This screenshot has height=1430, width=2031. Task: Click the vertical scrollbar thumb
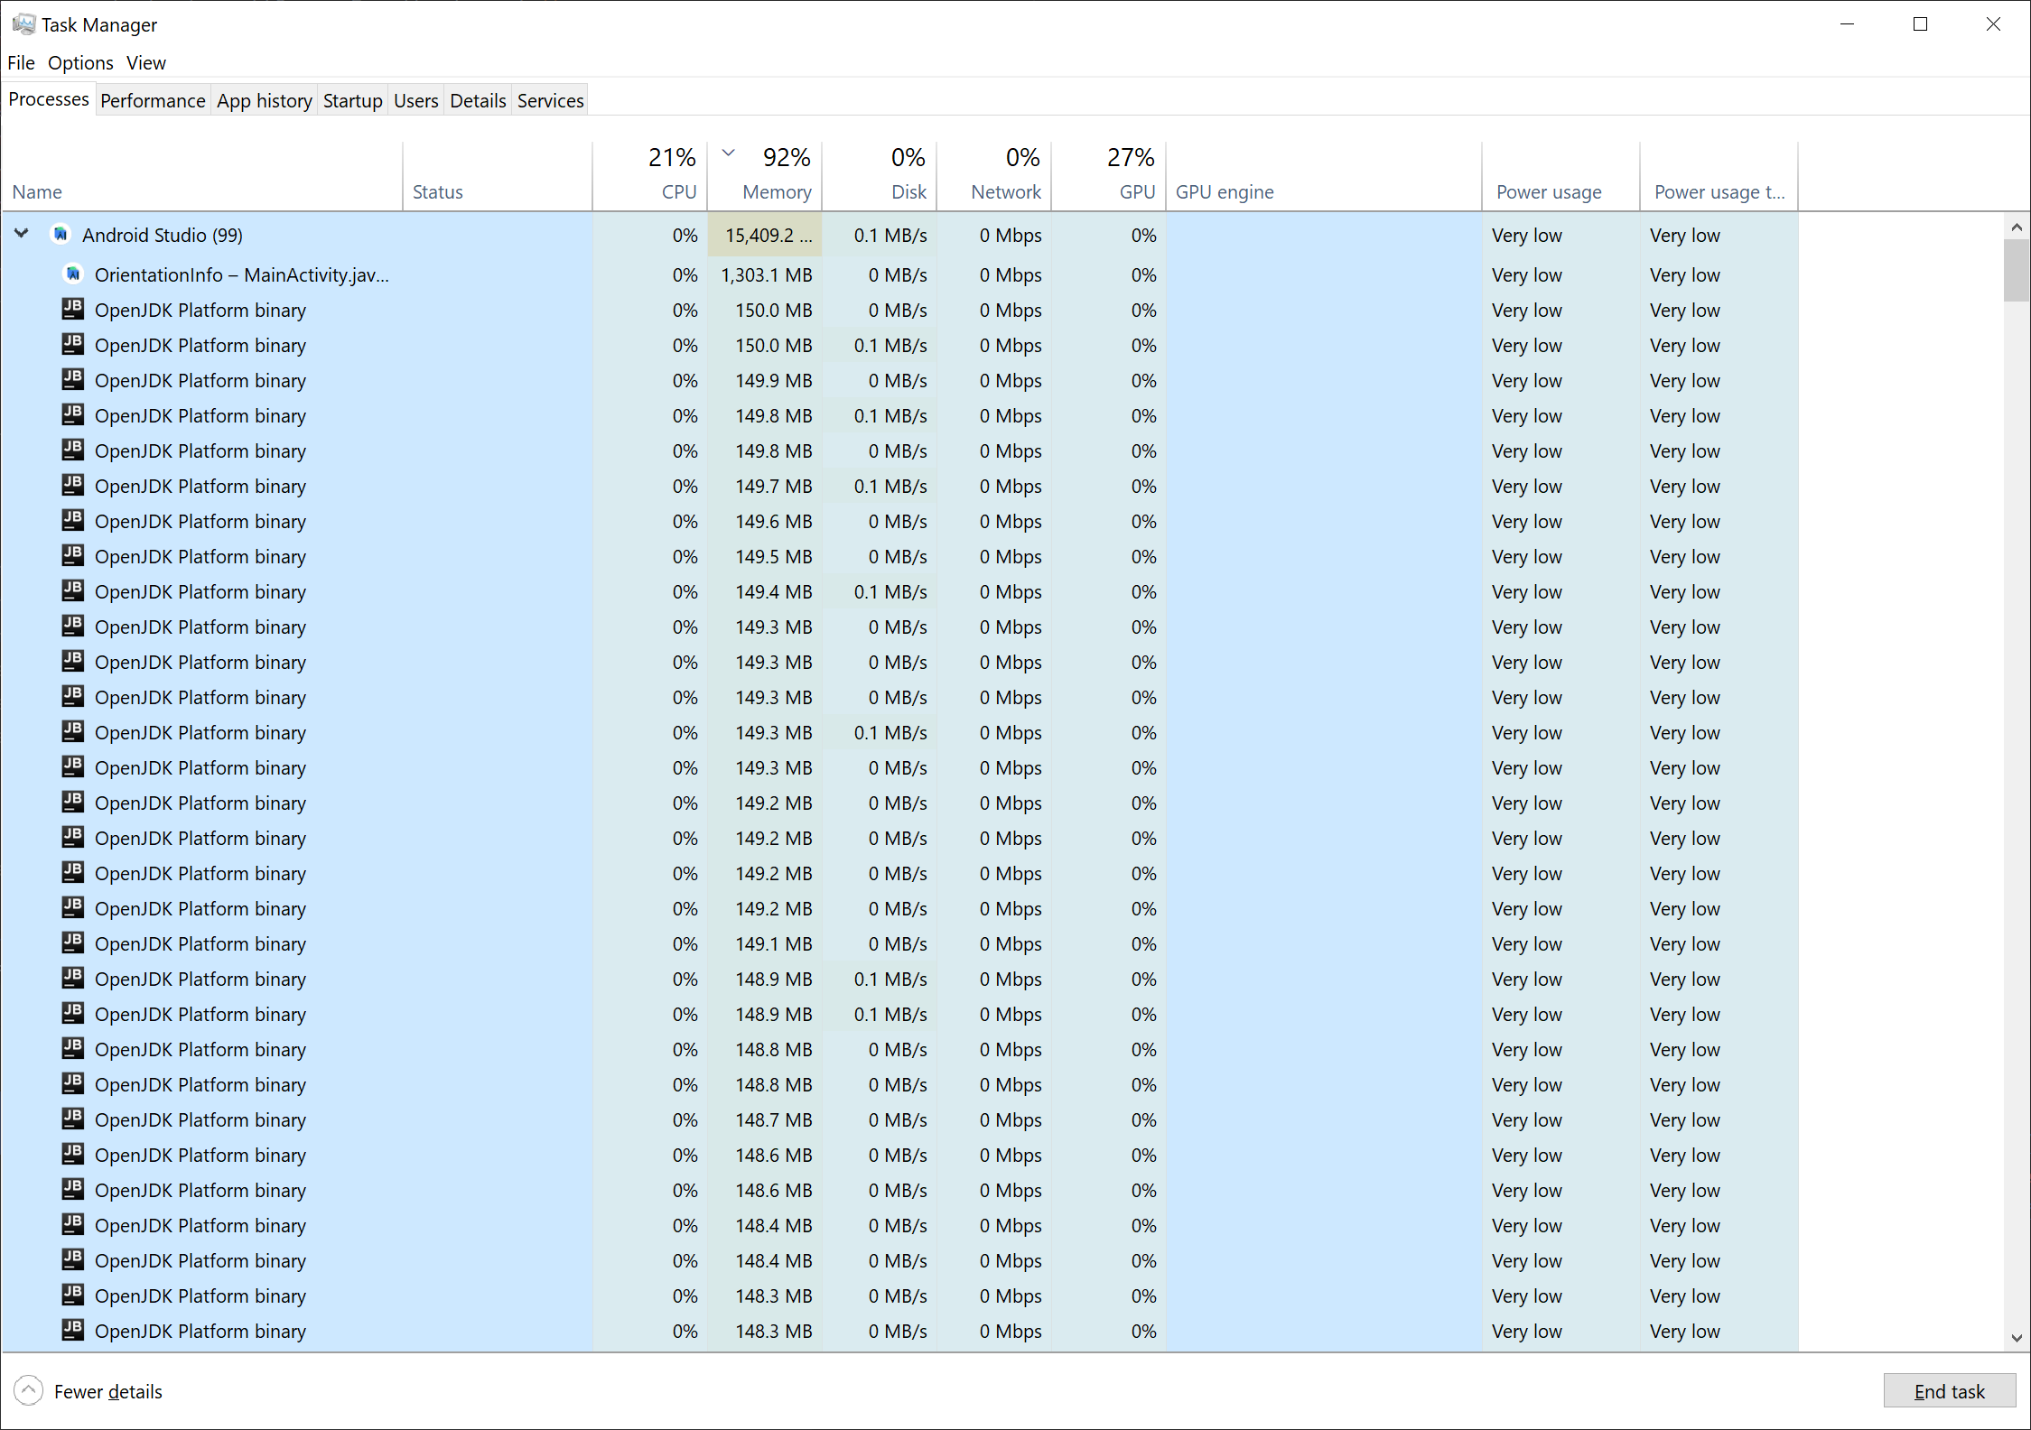point(2017,270)
